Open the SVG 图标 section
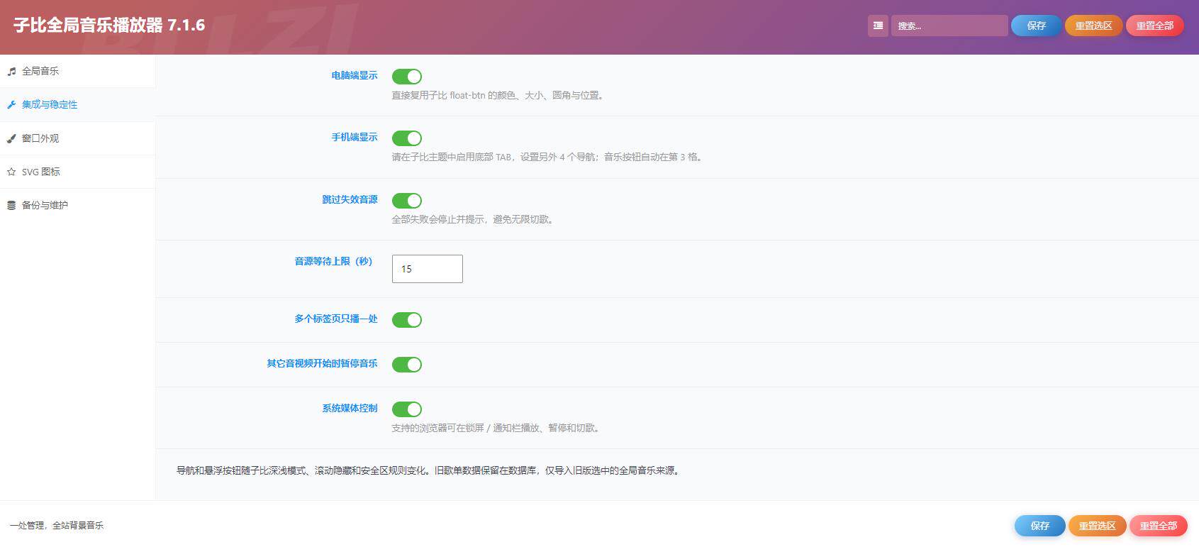The image size is (1199, 547). pos(77,172)
